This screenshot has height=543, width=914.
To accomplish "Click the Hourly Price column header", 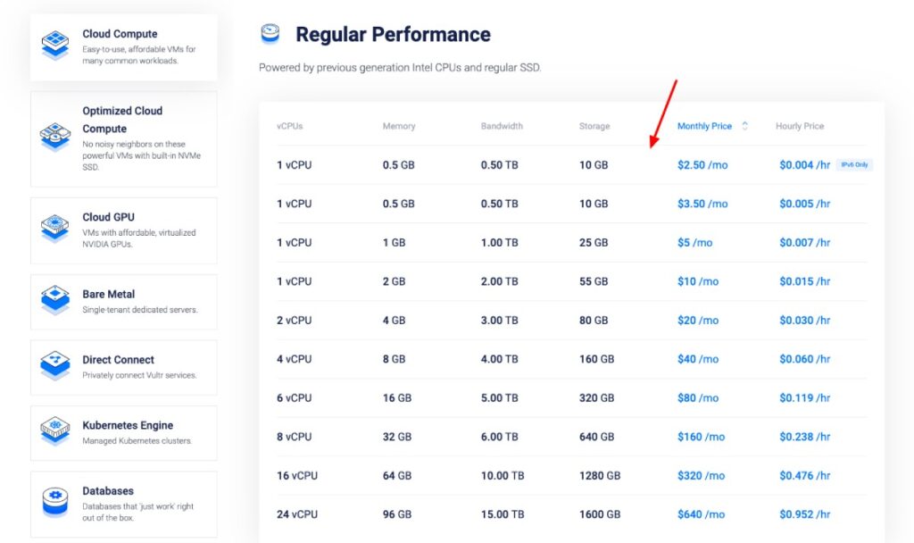I will point(800,126).
